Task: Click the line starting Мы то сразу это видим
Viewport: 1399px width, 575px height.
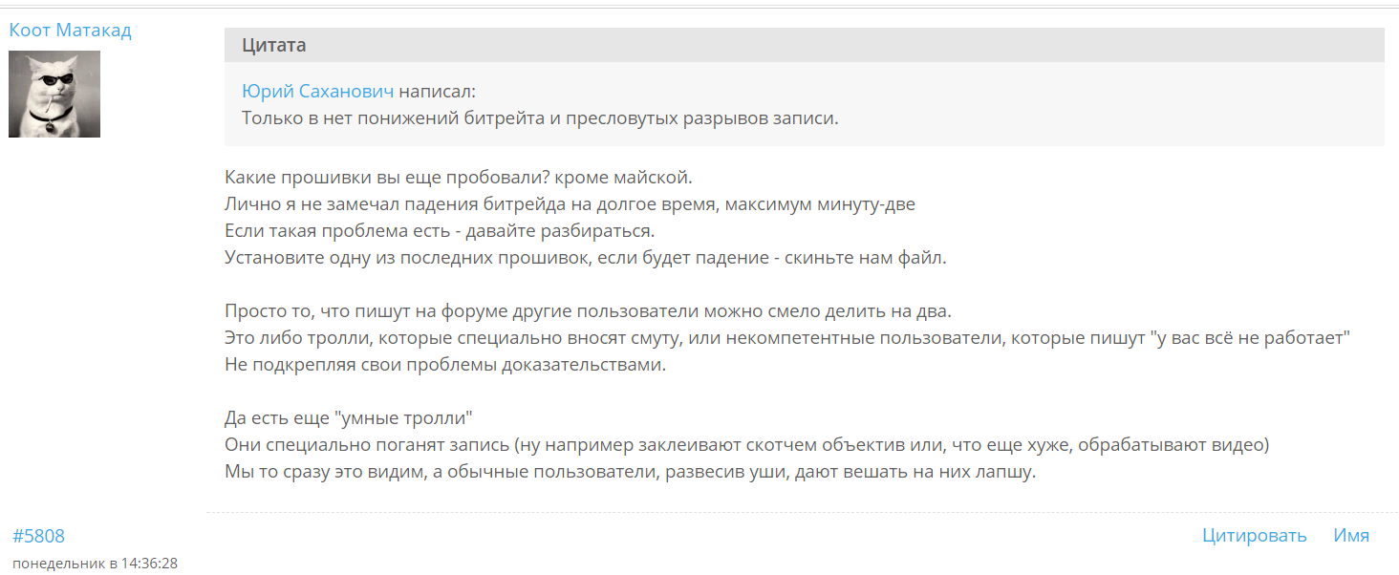Action: pos(630,472)
